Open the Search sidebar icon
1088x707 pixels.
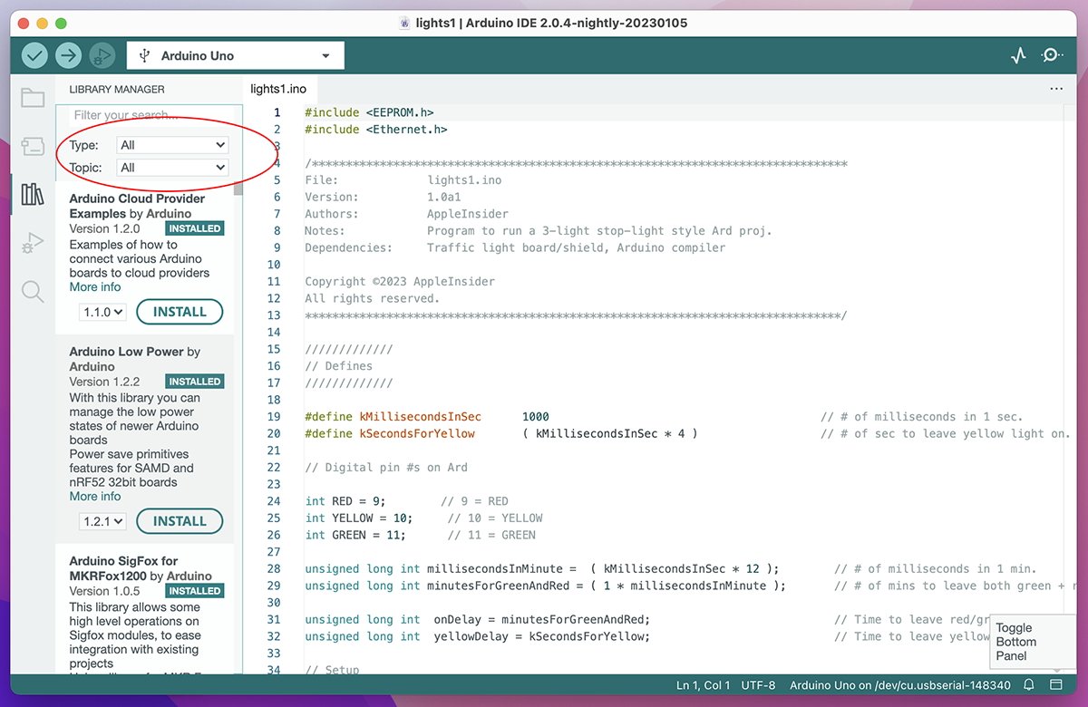(x=33, y=291)
